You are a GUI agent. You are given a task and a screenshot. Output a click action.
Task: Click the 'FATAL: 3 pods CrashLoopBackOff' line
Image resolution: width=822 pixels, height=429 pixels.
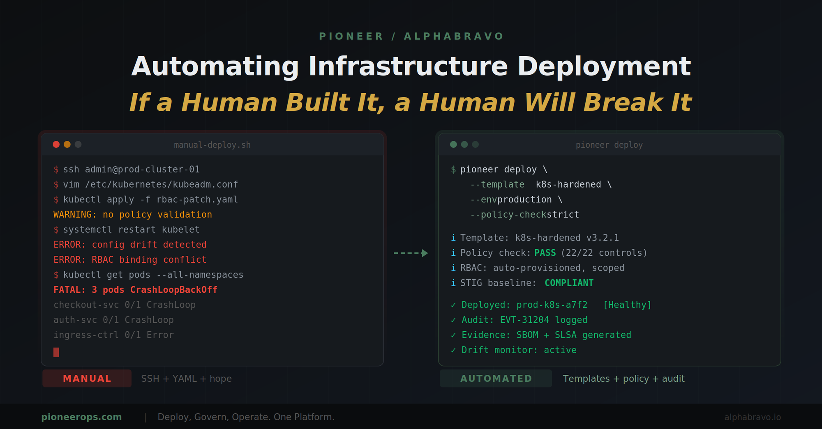pyautogui.click(x=136, y=290)
